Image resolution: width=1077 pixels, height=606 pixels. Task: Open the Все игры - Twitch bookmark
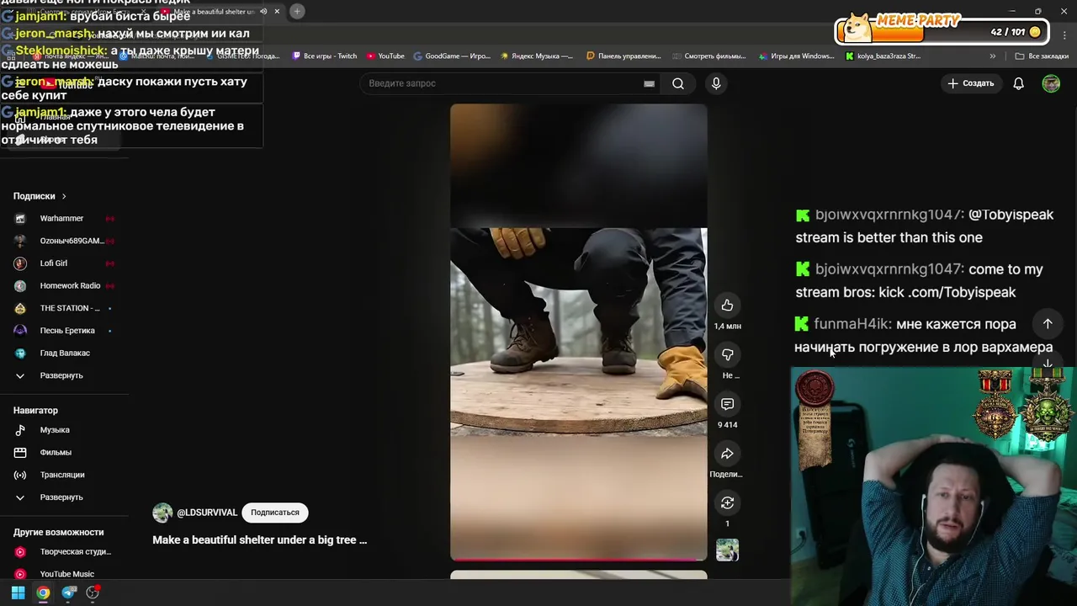tap(325, 56)
